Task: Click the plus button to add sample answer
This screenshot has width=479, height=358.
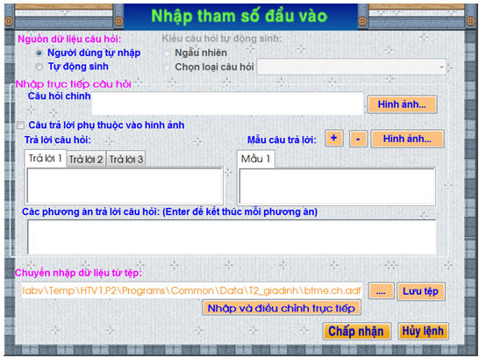Action: click(334, 139)
